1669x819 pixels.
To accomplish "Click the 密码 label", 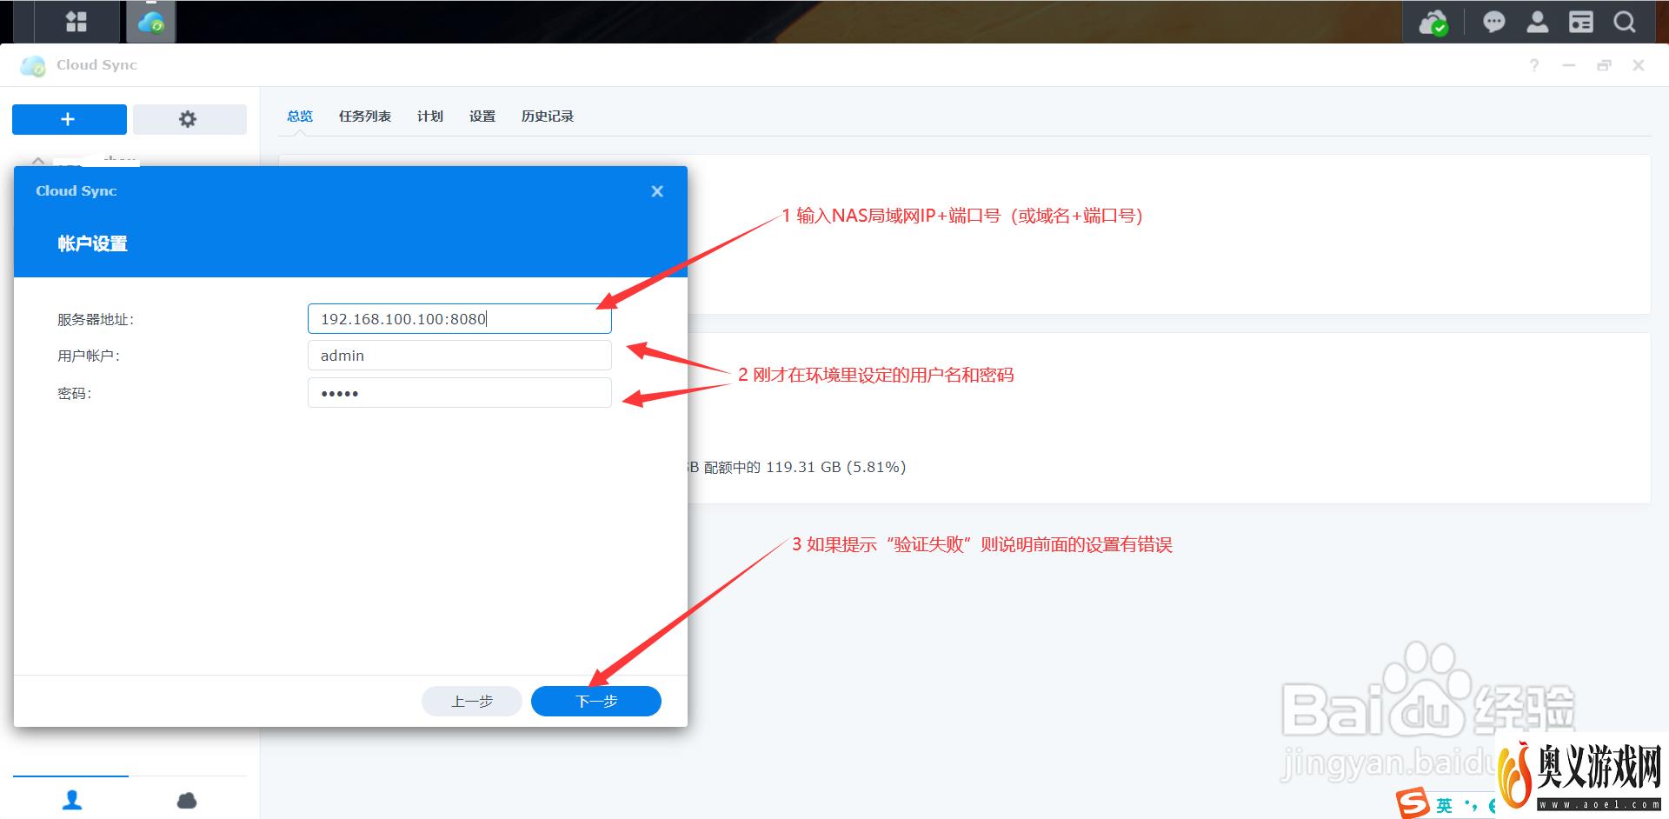I will [x=75, y=394].
